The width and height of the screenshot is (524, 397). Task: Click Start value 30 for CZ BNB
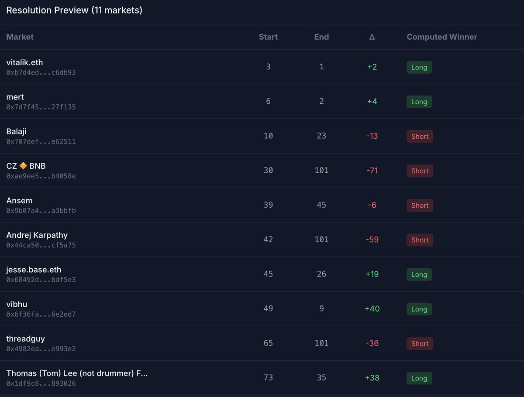[x=268, y=171]
